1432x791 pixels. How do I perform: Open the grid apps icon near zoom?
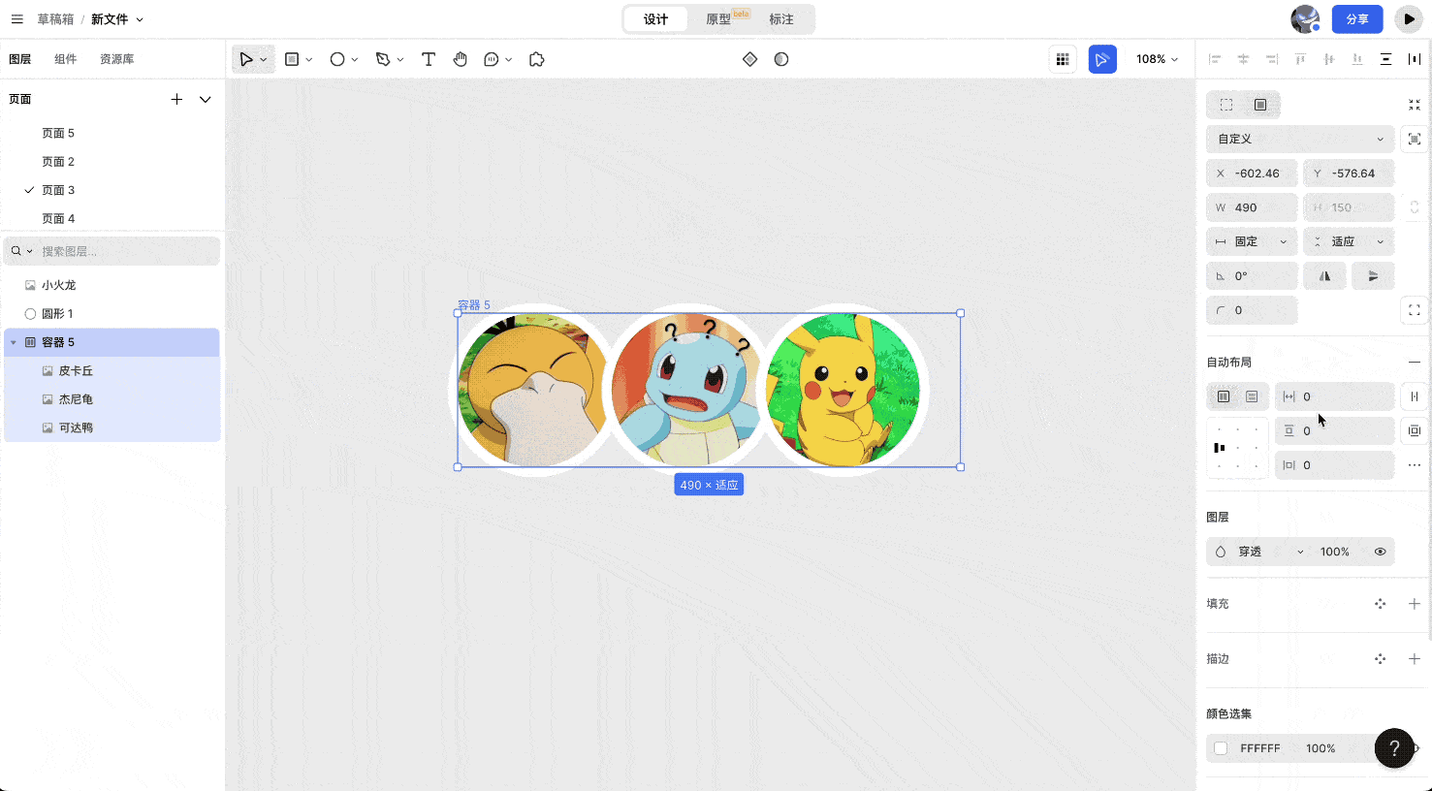(1063, 59)
